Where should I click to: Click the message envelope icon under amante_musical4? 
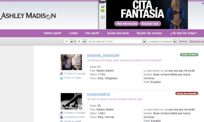61,74
